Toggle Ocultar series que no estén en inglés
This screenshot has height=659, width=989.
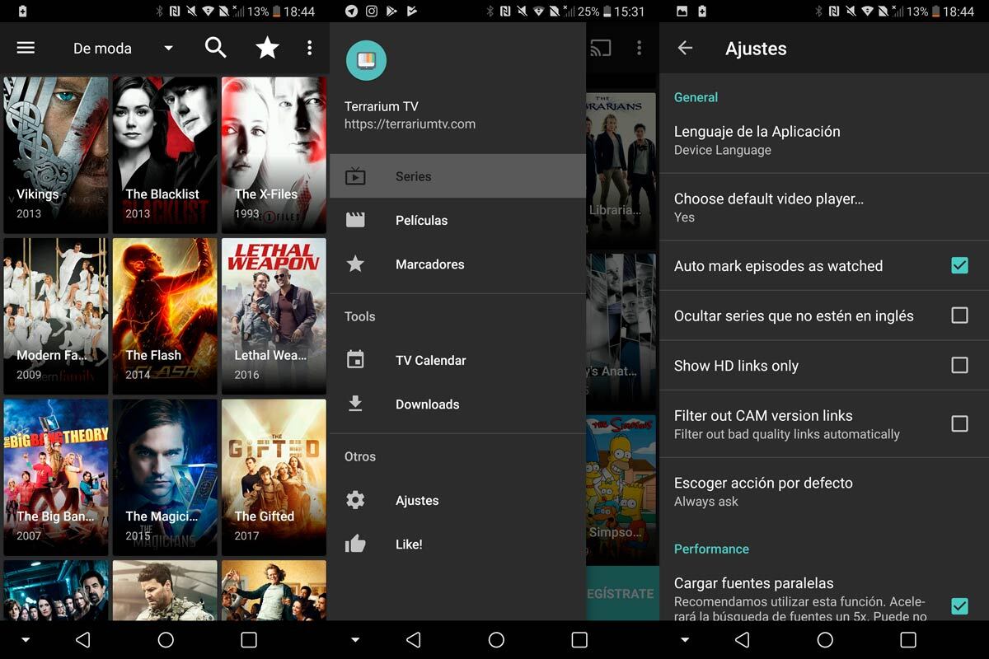click(959, 315)
